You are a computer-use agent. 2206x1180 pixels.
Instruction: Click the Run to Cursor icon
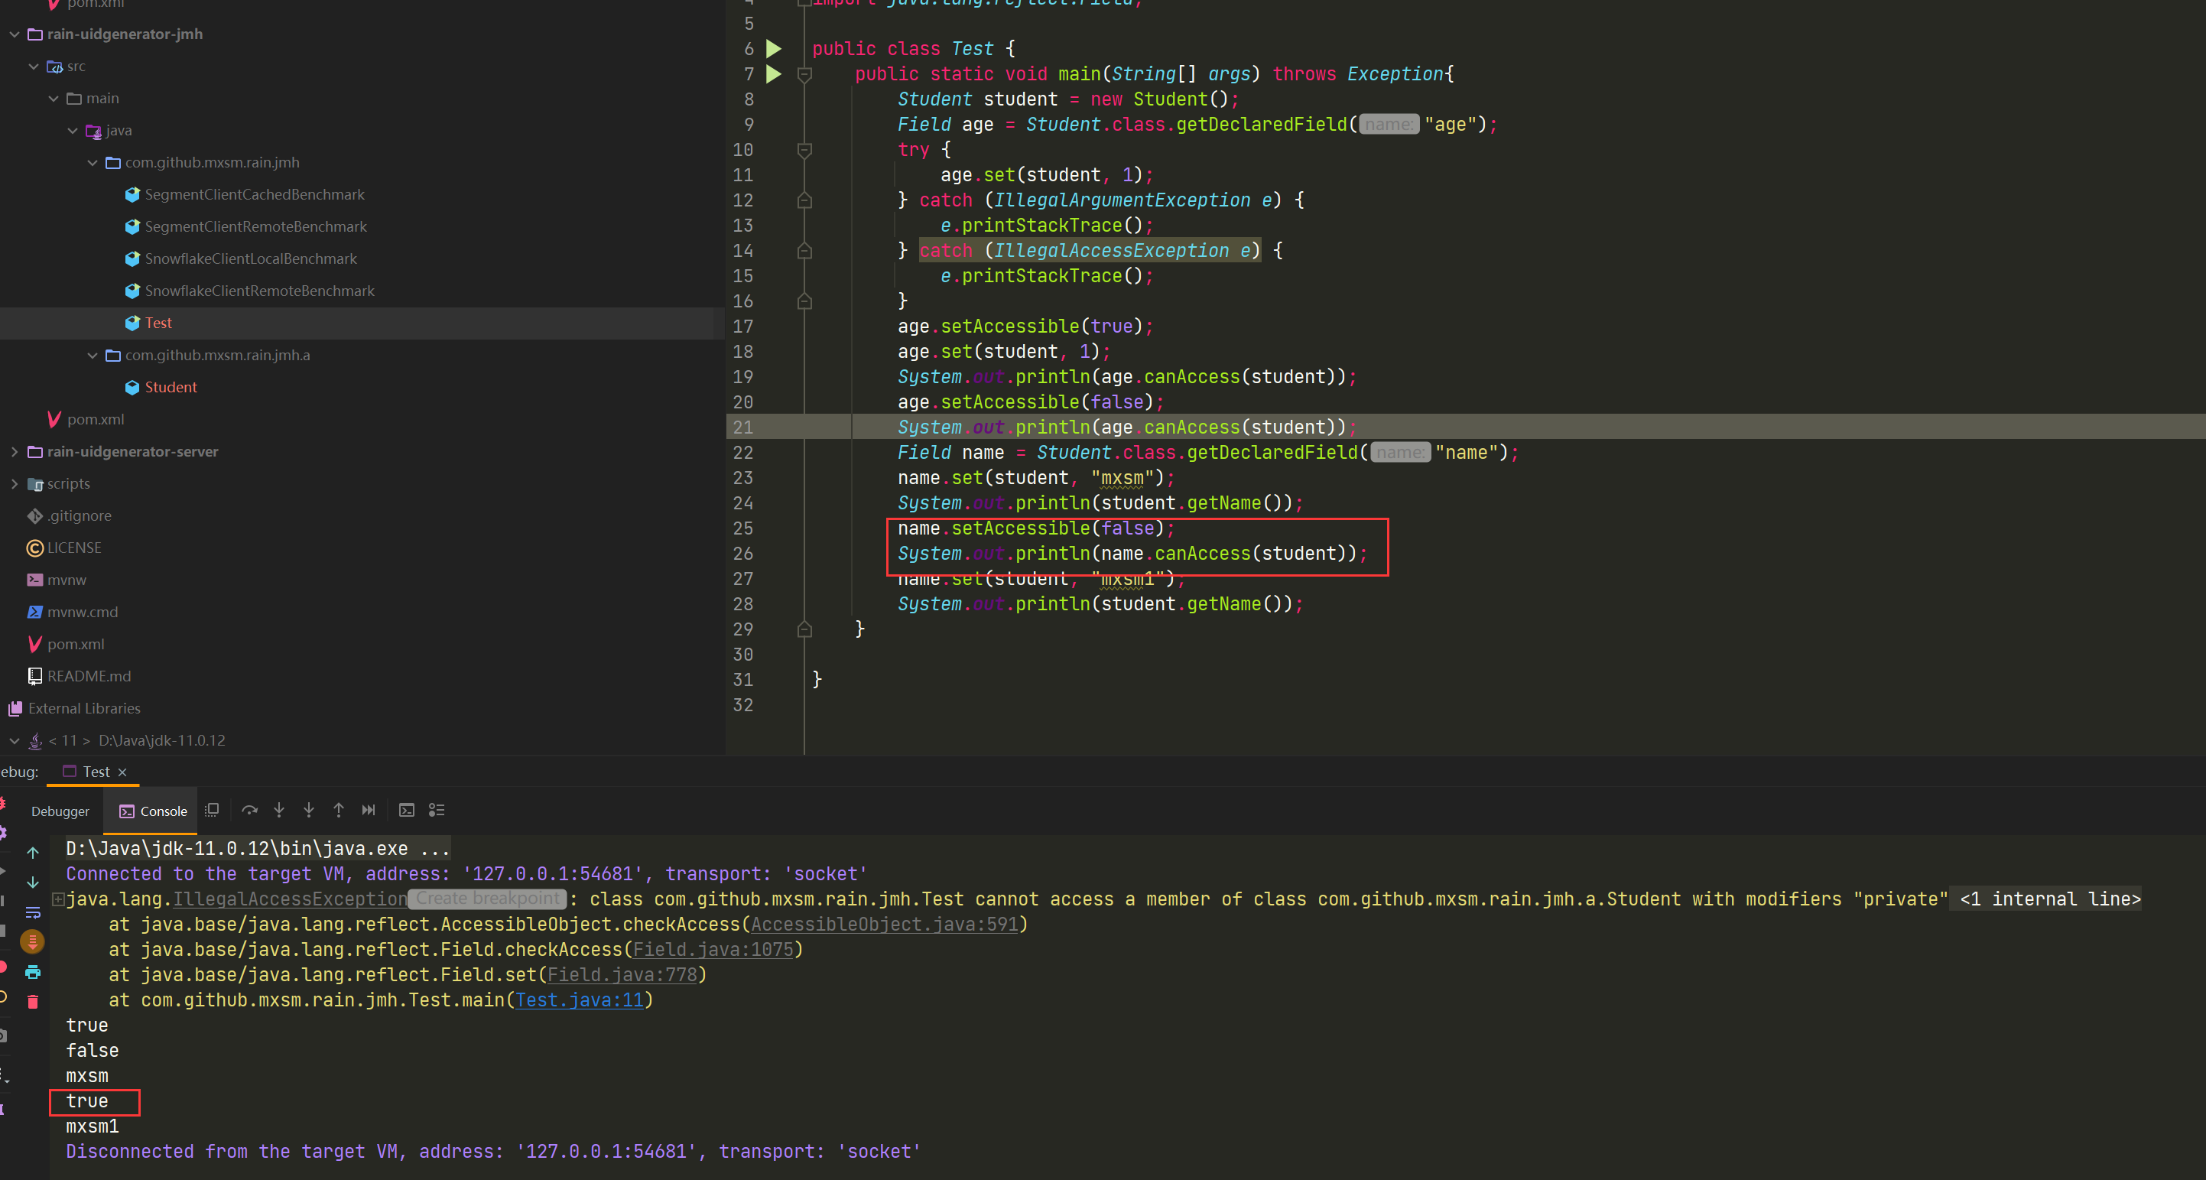369,810
